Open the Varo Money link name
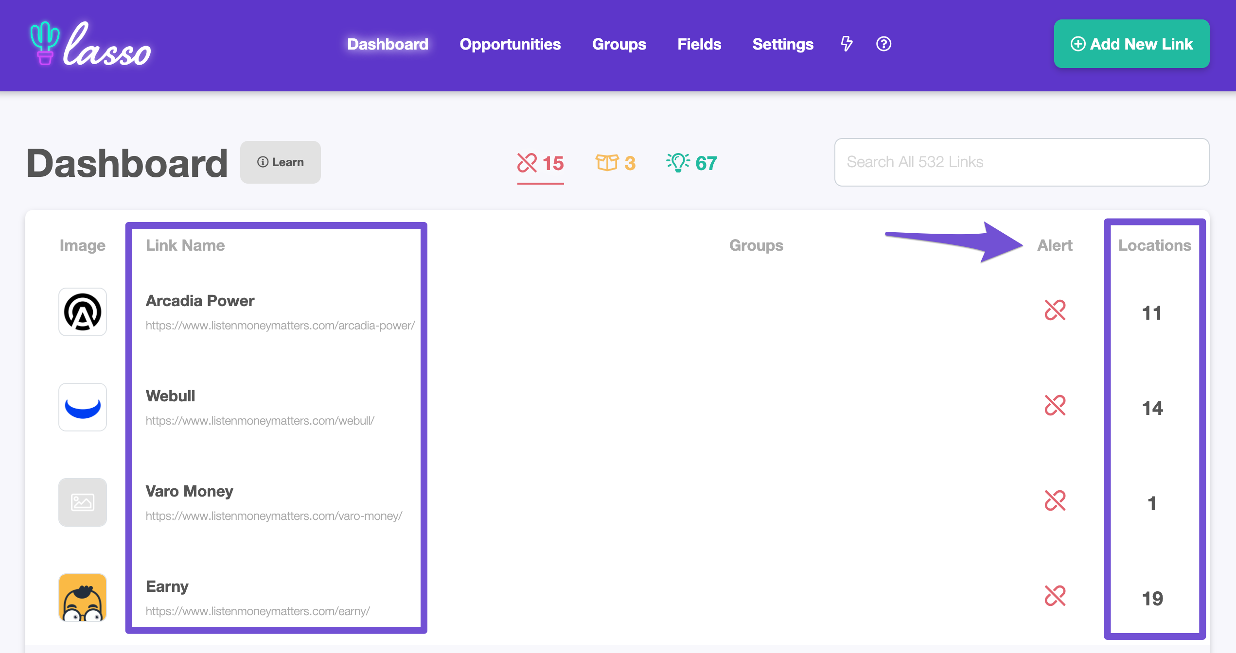The height and width of the screenshot is (653, 1236). [189, 491]
